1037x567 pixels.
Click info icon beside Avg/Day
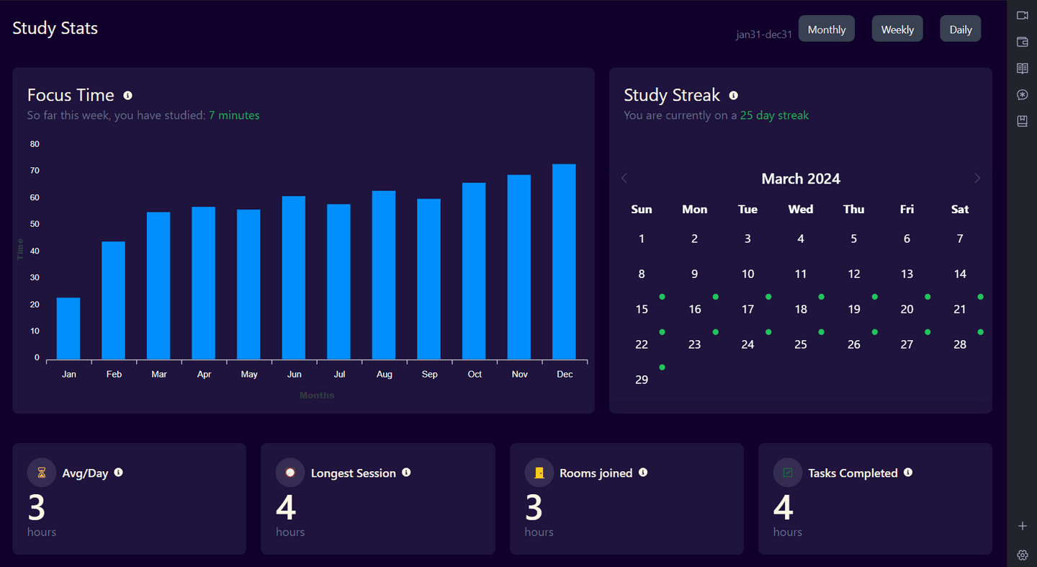coord(118,473)
